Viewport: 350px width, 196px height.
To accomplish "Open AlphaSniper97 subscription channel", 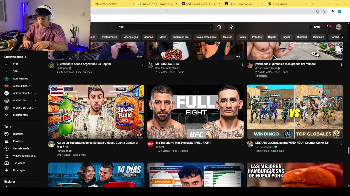I will coord(21,86).
